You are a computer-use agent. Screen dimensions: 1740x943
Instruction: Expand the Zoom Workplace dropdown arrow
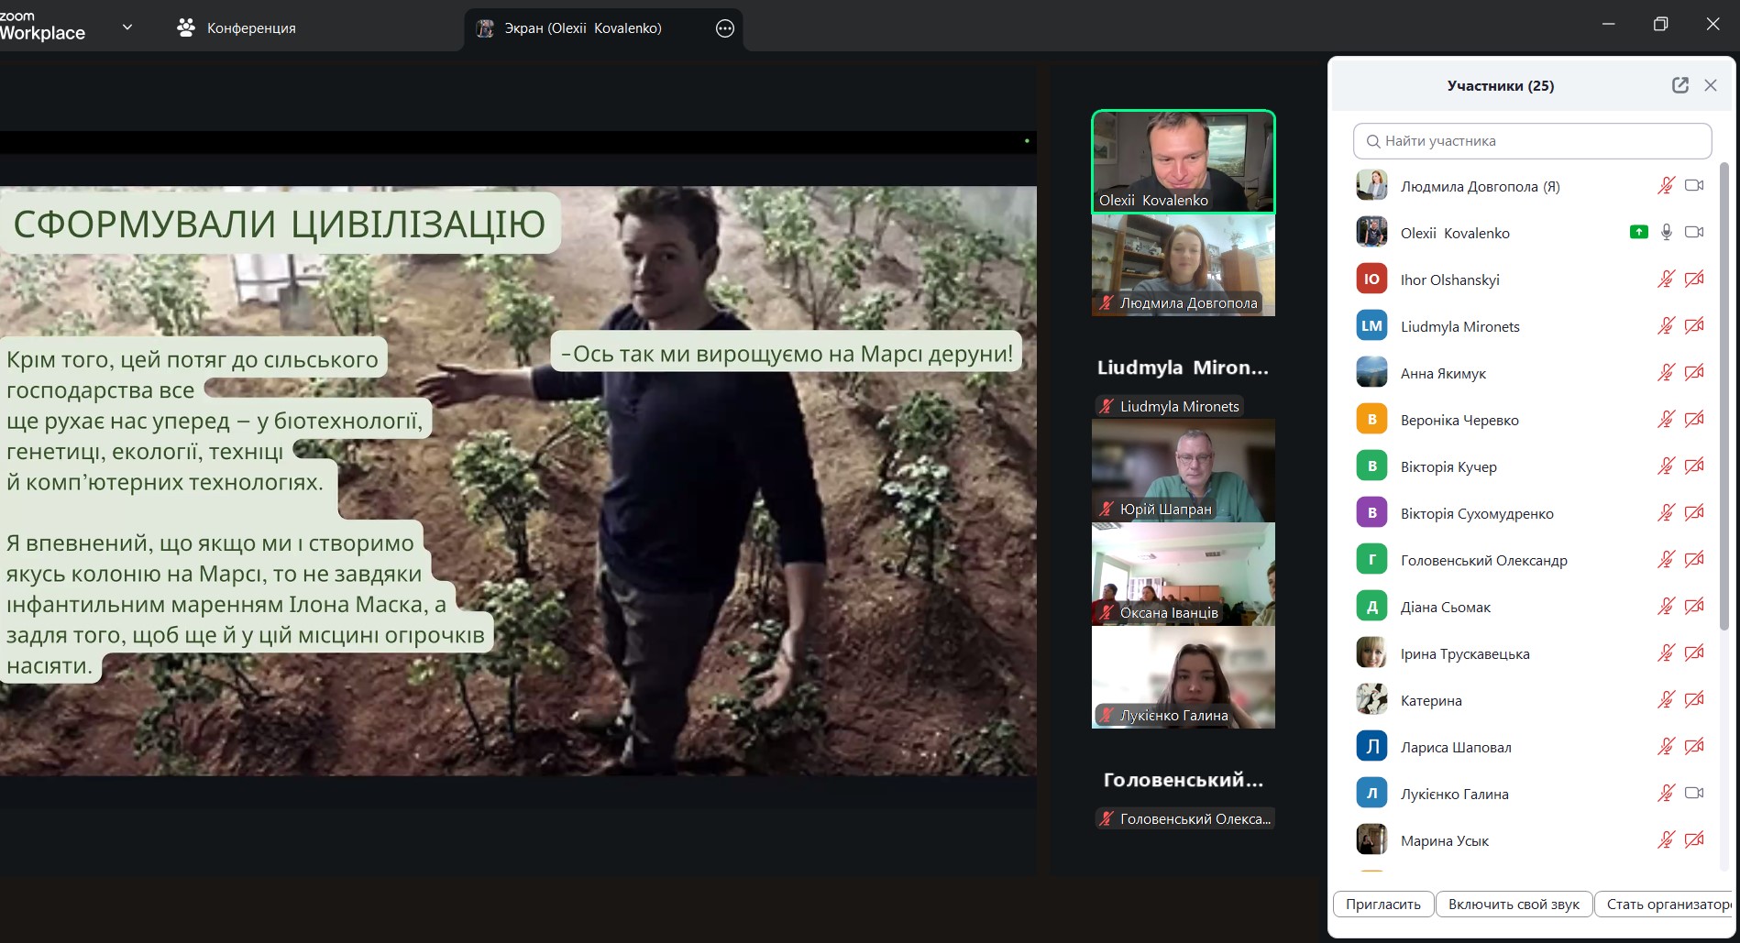tap(127, 27)
